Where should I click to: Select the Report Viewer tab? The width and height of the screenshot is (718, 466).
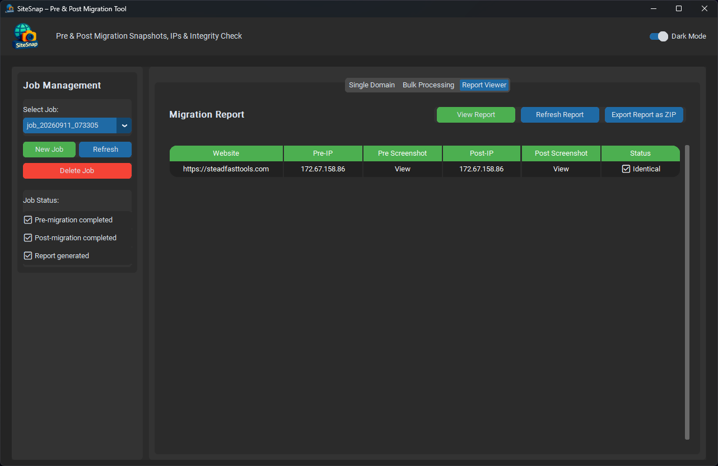(x=484, y=85)
